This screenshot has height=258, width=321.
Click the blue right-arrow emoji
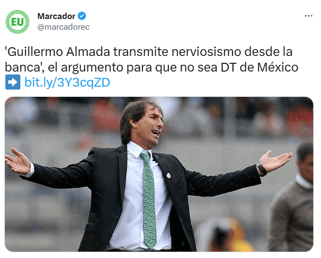pos(13,82)
